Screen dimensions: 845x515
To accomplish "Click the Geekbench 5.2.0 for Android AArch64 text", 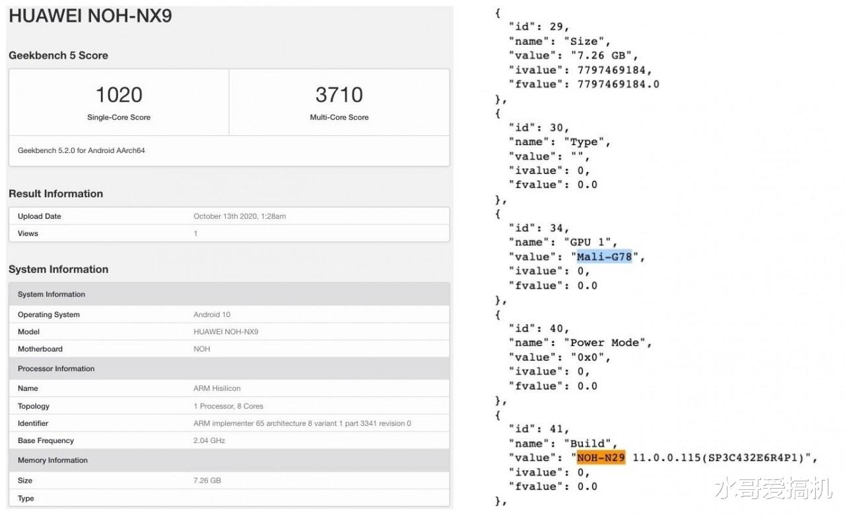I will [x=81, y=150].
